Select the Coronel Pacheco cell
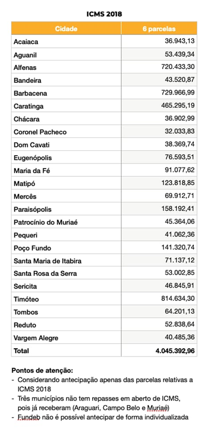Screen dimensions: 211x435 tap(66, 132)
